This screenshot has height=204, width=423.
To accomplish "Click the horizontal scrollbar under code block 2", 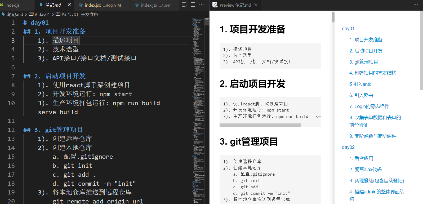I will coord(260,125).
